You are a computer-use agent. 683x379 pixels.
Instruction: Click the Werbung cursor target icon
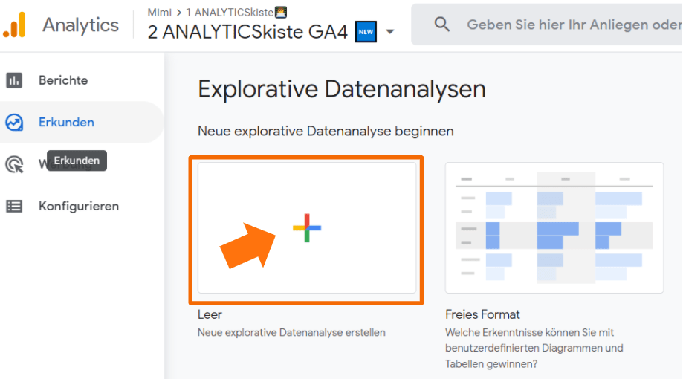[x=14, y=164]
